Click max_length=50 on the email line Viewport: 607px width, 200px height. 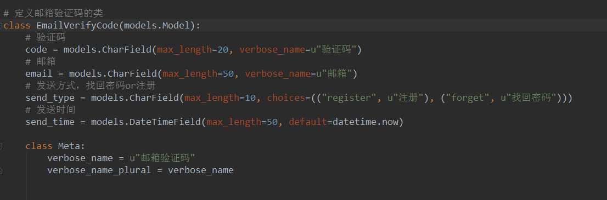pyautogui.click(x=198, y=73)
